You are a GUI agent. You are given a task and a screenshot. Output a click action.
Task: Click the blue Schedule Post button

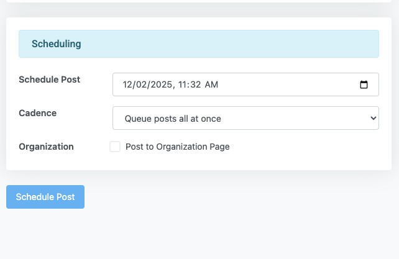(45, 197)
